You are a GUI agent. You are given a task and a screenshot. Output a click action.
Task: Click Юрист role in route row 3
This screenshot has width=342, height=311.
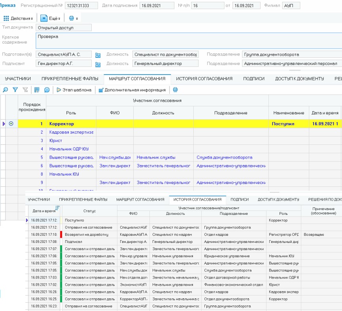point(56,140)
